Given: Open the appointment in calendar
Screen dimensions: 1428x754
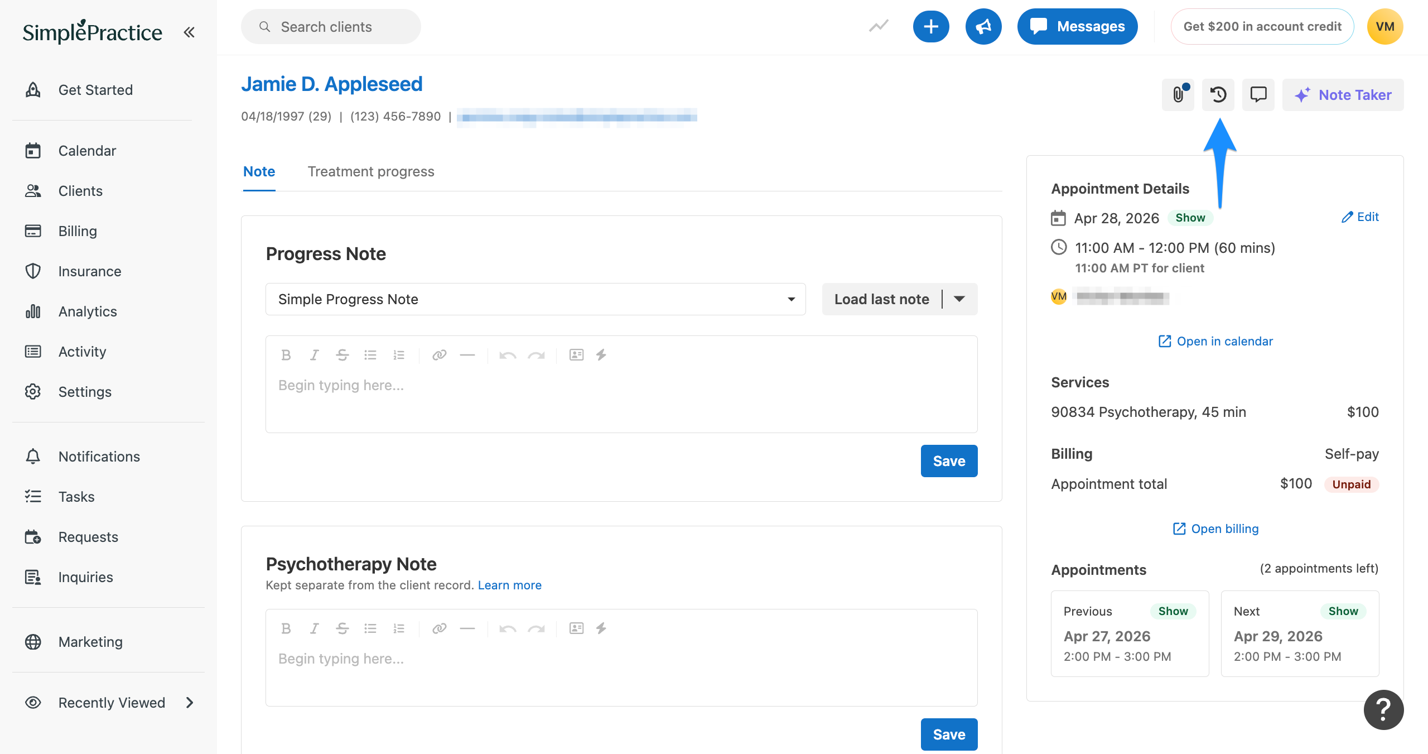Looking at the screenshot, I should point(1215,341).
